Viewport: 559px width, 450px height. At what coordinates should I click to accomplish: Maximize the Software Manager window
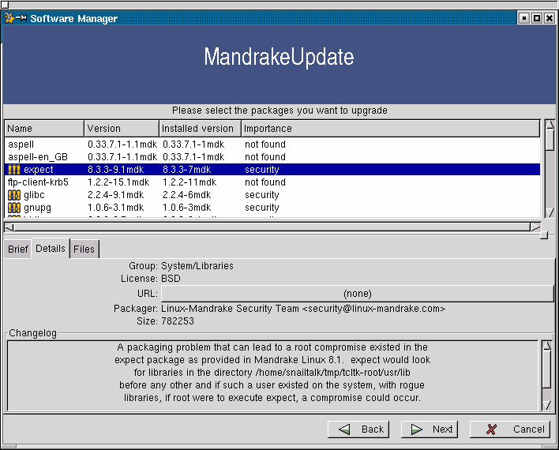pos(537,18)
